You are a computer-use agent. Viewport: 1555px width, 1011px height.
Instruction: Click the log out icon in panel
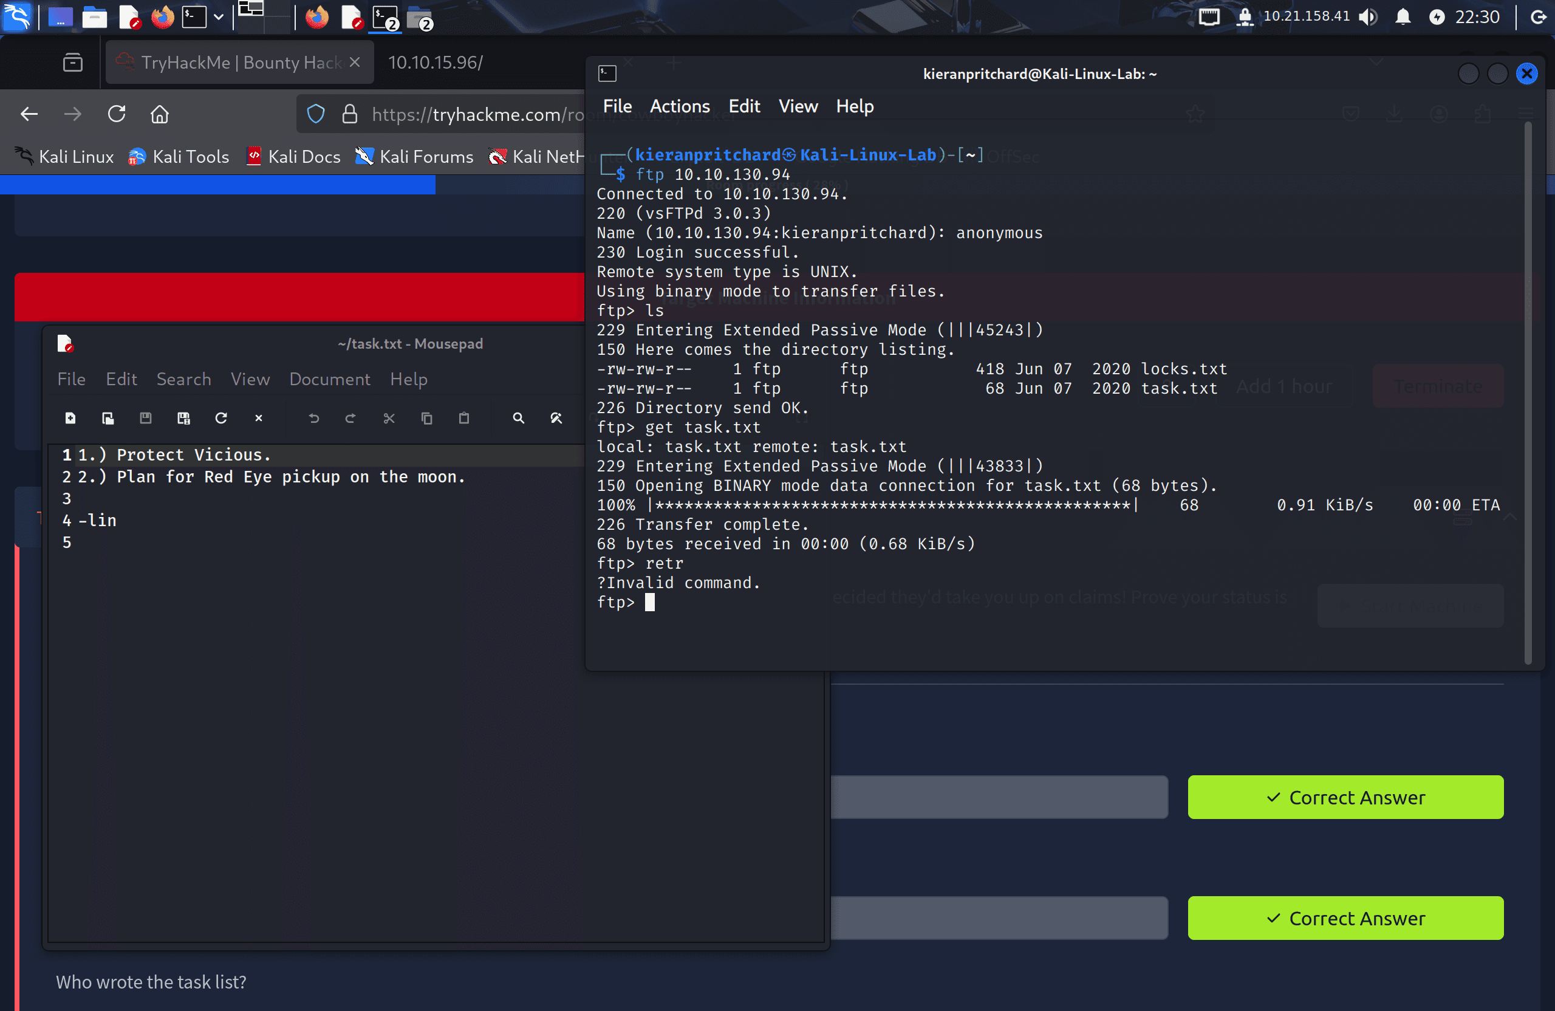coord(1538,17)
